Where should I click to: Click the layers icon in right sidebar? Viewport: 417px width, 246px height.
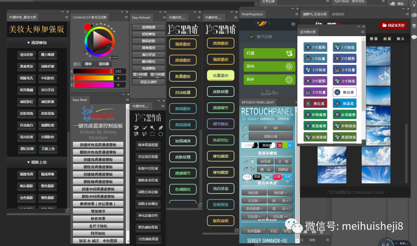[414, 26]
